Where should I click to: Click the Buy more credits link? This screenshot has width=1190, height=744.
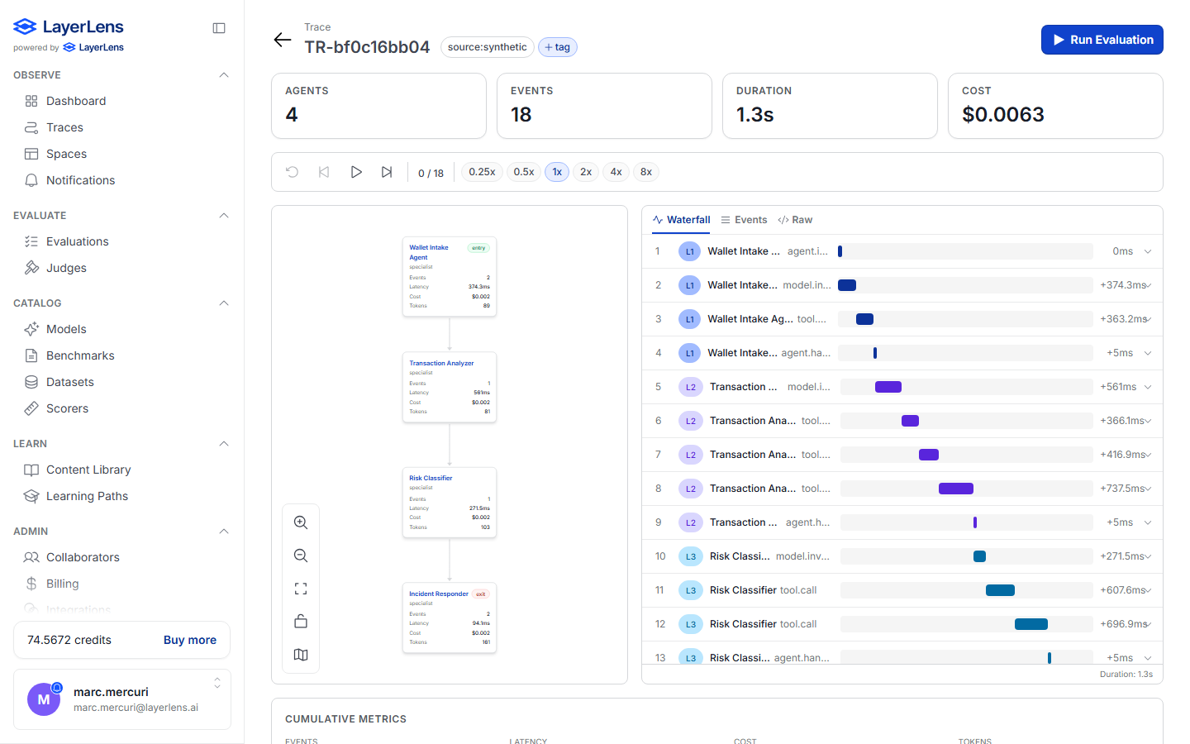coord(190,640)
